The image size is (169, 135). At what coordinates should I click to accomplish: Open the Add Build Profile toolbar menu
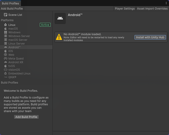click(12, 9)
